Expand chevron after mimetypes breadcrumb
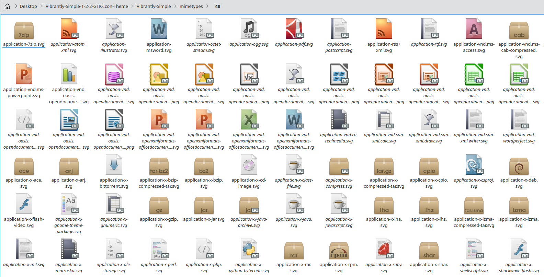Viewport: 544px width, 277px height. pos(207,6)
